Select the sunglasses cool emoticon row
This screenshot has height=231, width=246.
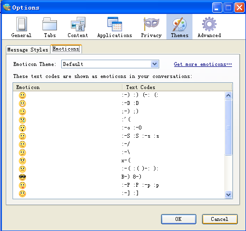pyautogui.click(x=119, y=177)
